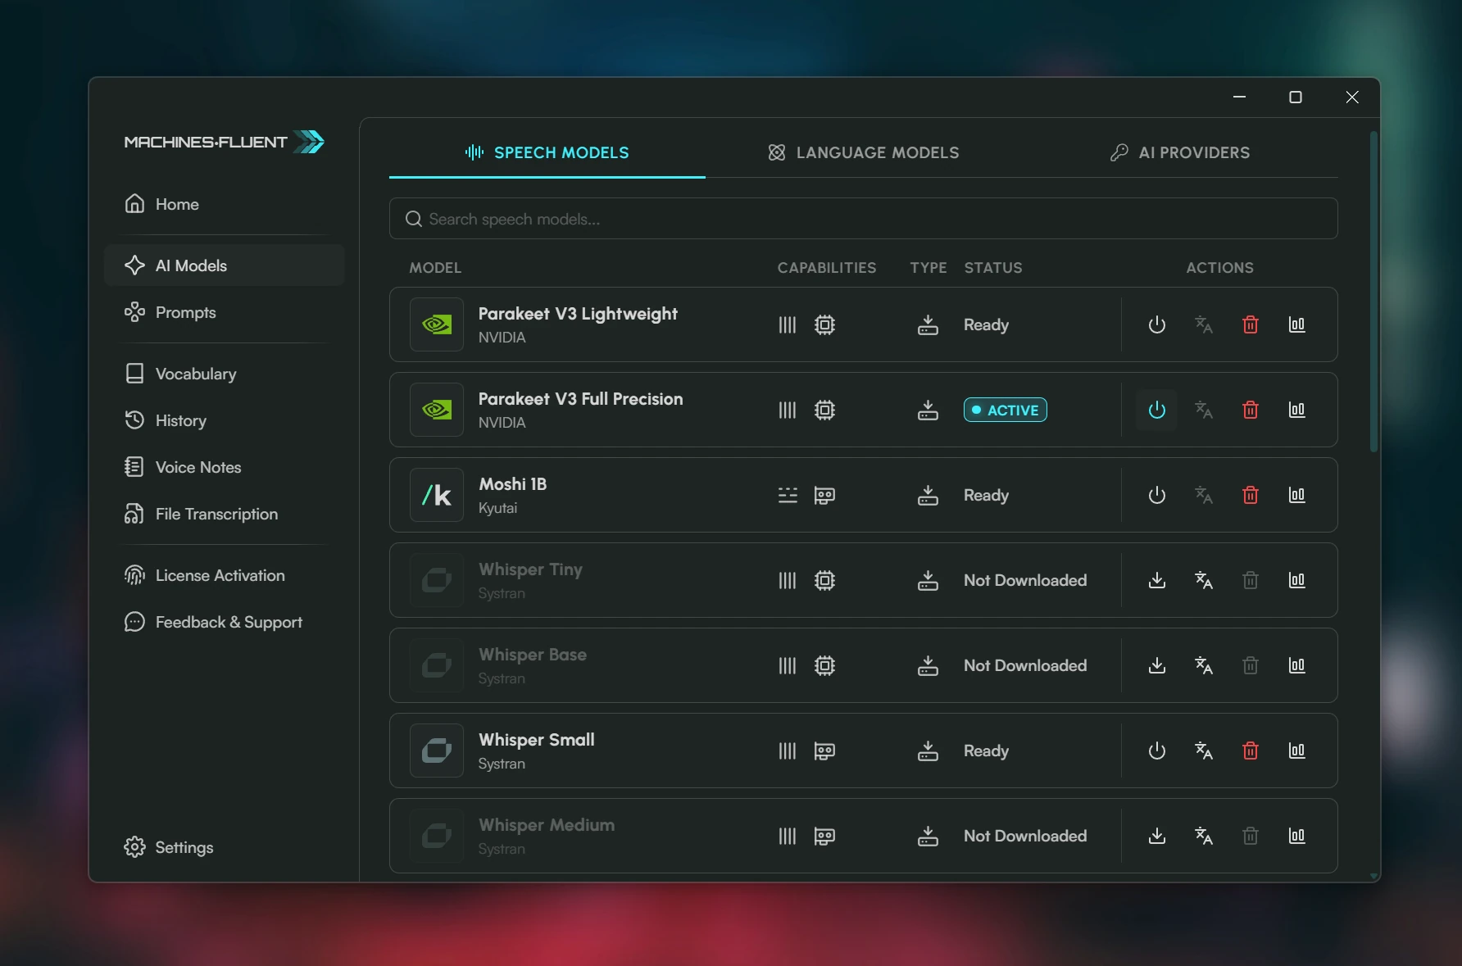1462x966 pixels.
Task: Open stats chart for Parakeet V3 Full Precision
Action: 1296,410
